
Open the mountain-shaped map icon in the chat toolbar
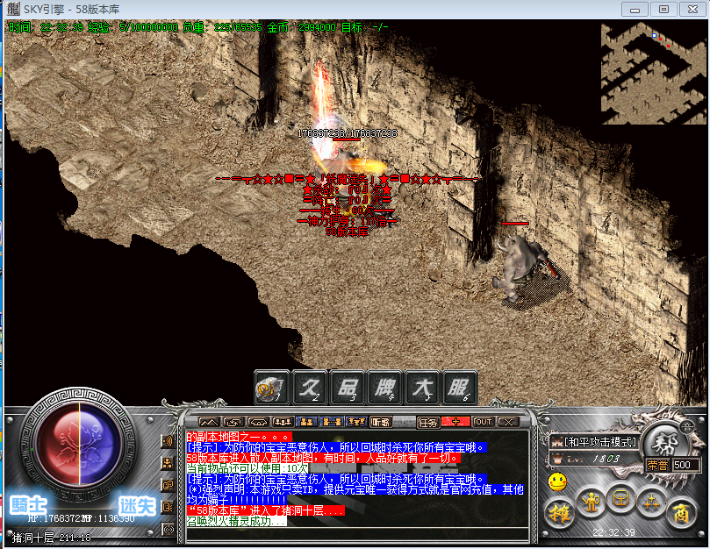click(x=209, y=422)
